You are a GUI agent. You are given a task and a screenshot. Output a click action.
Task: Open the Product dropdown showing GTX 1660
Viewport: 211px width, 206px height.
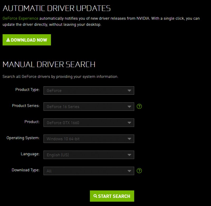pos(89,123)
